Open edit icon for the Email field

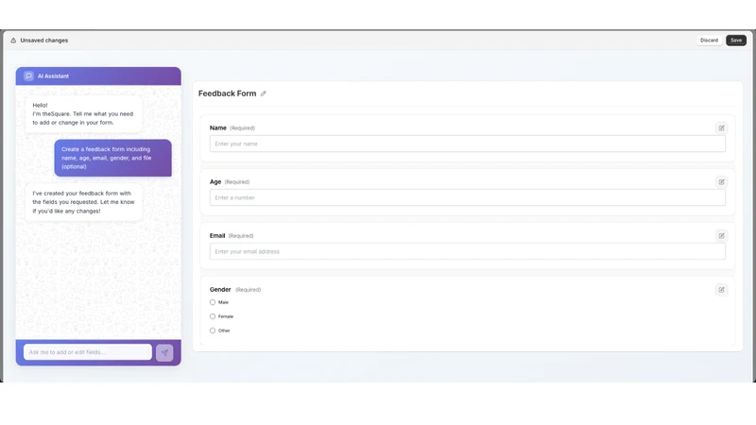(721, 236)
